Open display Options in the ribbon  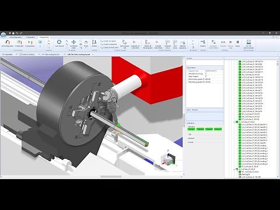click(94, 44)
